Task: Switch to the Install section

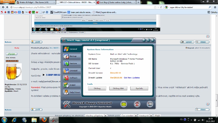Action: 72,85
